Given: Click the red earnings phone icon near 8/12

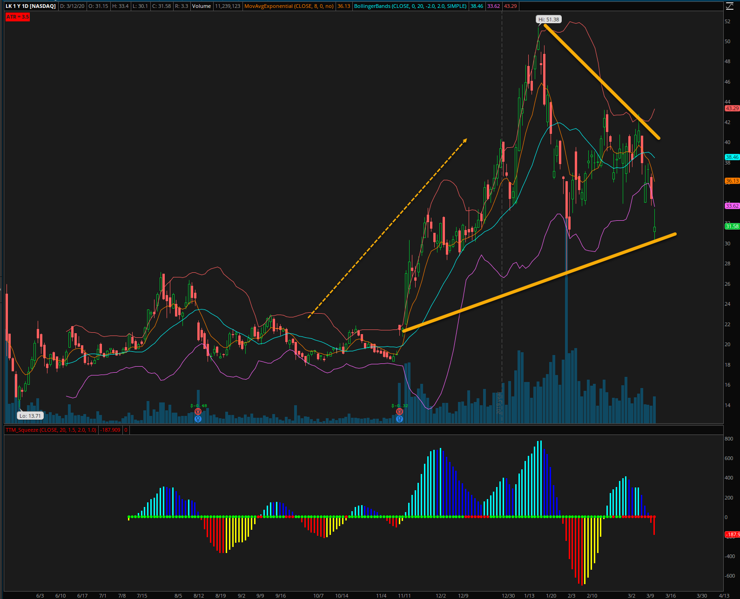Looking at the screenshot, I should click(198, 412).
